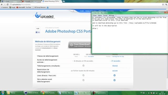Screen dimensions: 168x95
Task: Open a new browser tab
Action: point(64,1)
